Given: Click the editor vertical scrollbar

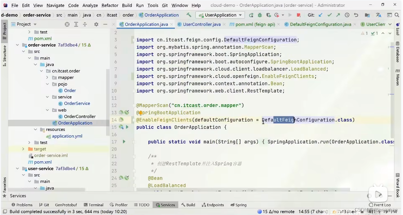Looking at the screenshot, I should pos(392,90).
